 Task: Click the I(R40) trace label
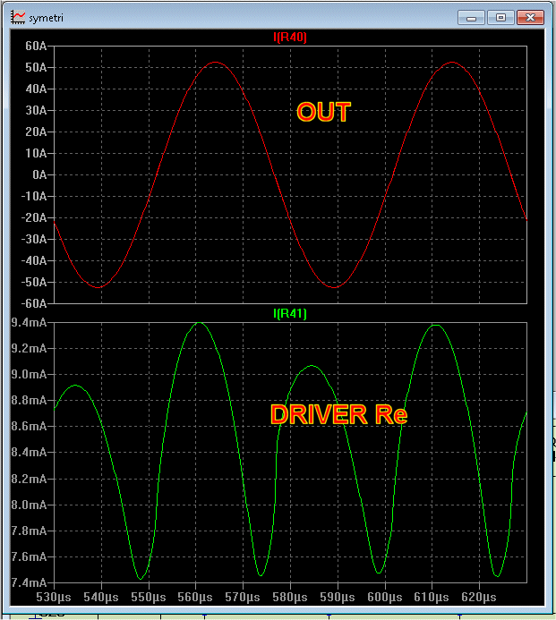tap(290, 38)
